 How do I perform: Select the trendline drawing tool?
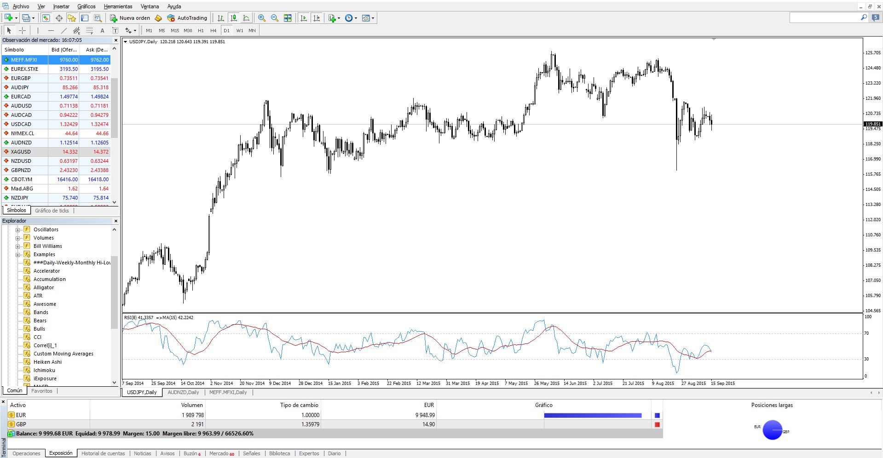[x=64, y=30]
